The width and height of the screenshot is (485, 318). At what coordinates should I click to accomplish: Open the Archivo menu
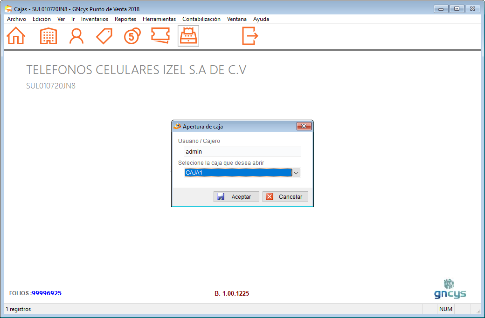(x=16, y=19)
